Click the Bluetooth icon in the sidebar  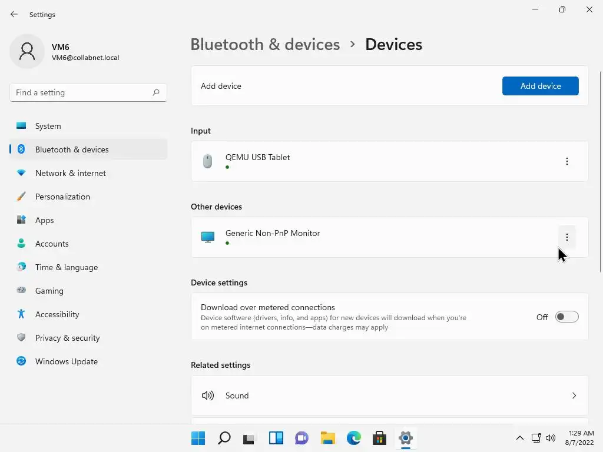click(21, 149)
